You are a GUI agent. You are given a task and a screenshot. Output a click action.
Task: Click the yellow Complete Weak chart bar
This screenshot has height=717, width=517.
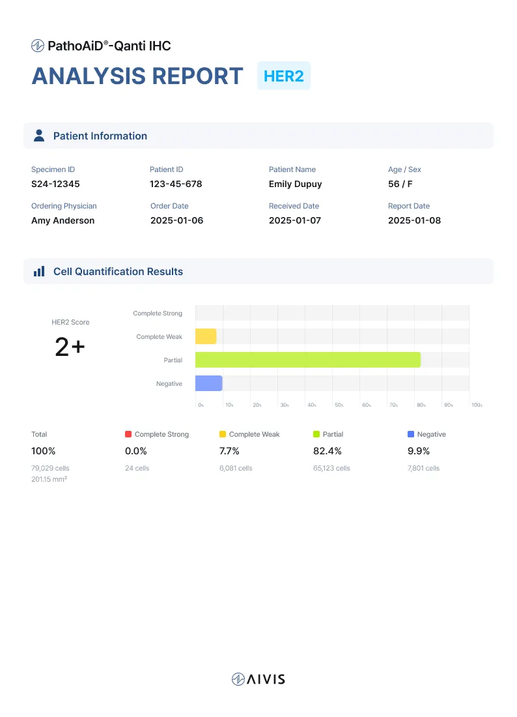pos(206,336)
